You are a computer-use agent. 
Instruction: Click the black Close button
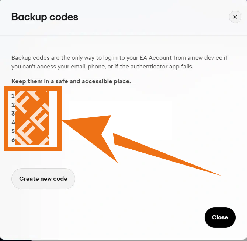220,217
